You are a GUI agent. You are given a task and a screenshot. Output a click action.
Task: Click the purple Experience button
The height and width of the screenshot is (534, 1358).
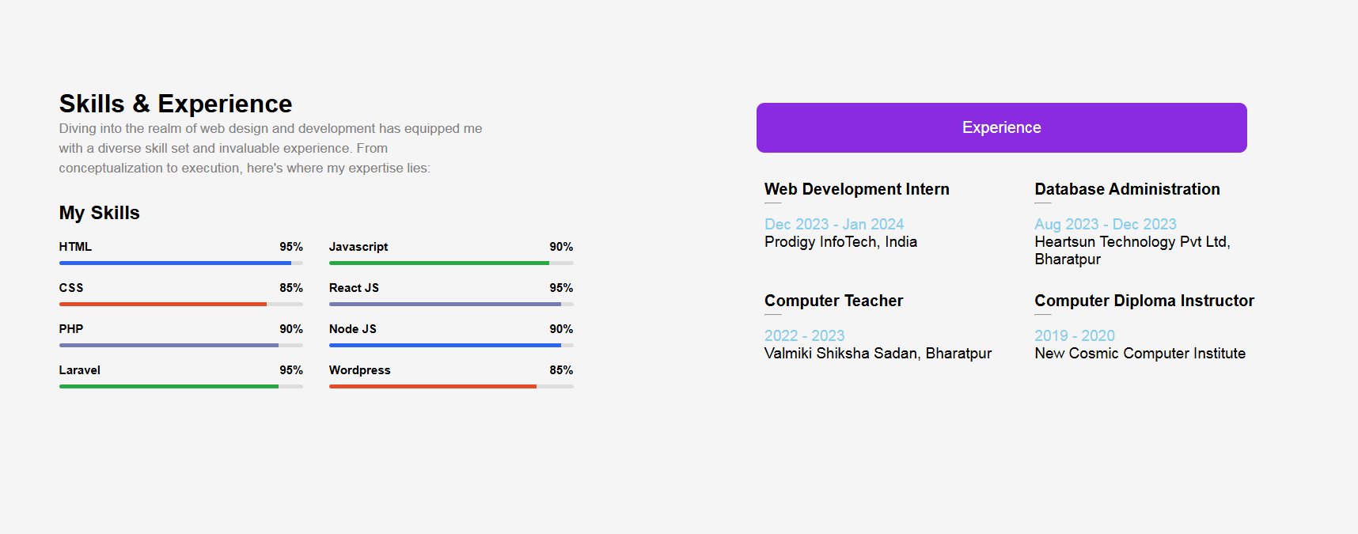pyautogui.click(x=1001, y=127)
